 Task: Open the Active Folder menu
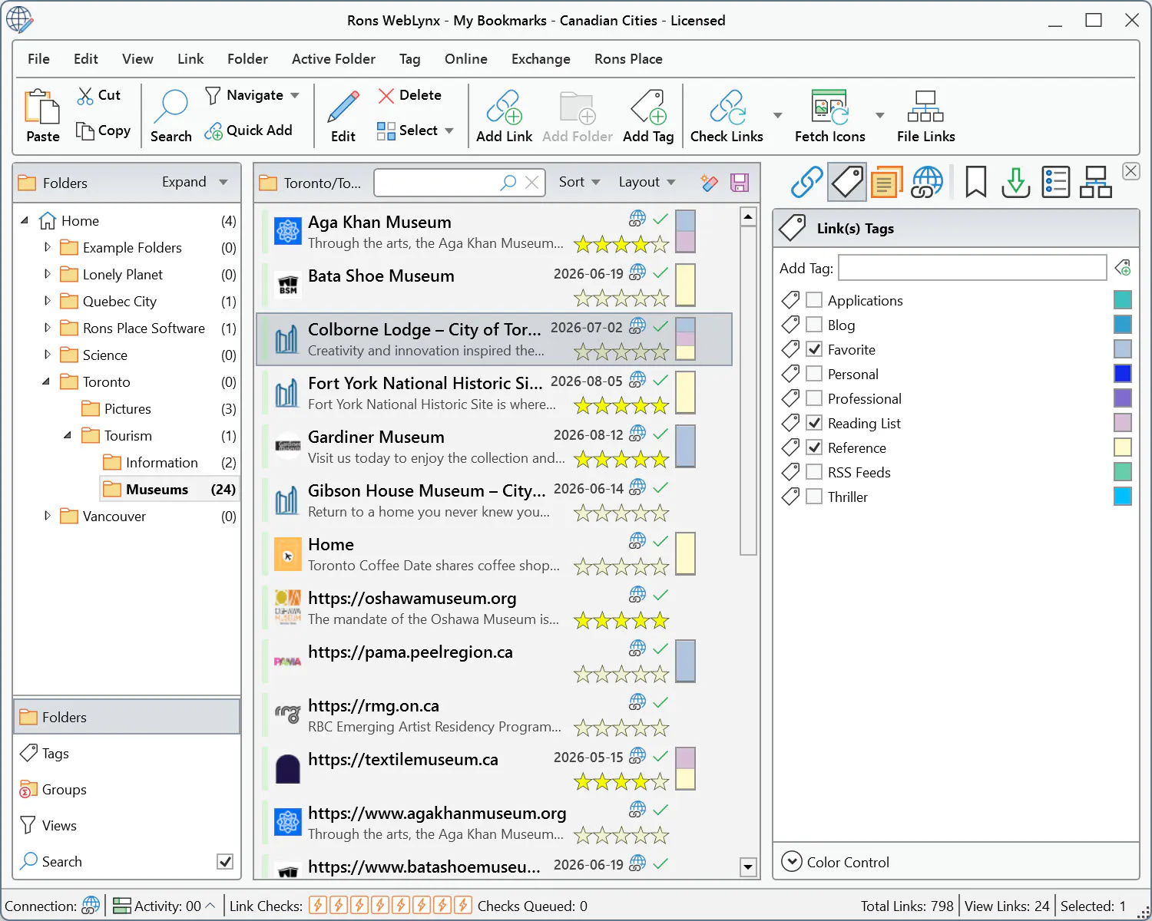(333, 59)
